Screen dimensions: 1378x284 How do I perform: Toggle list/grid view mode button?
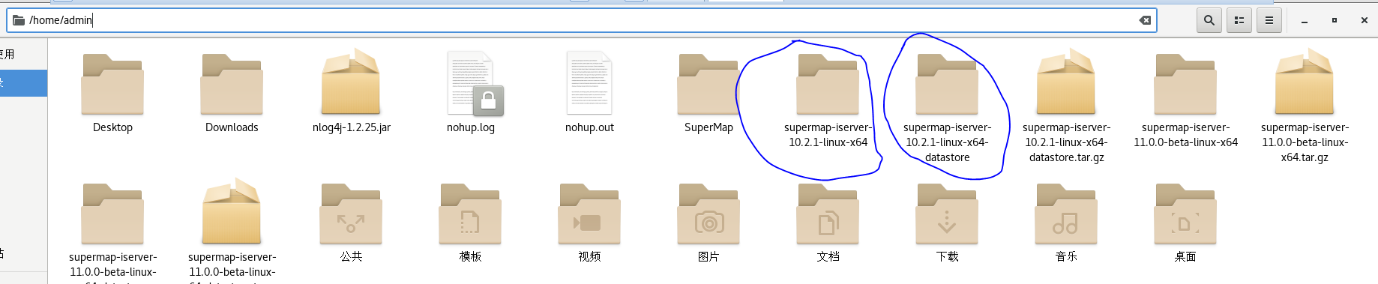(x=1239, y=20)
